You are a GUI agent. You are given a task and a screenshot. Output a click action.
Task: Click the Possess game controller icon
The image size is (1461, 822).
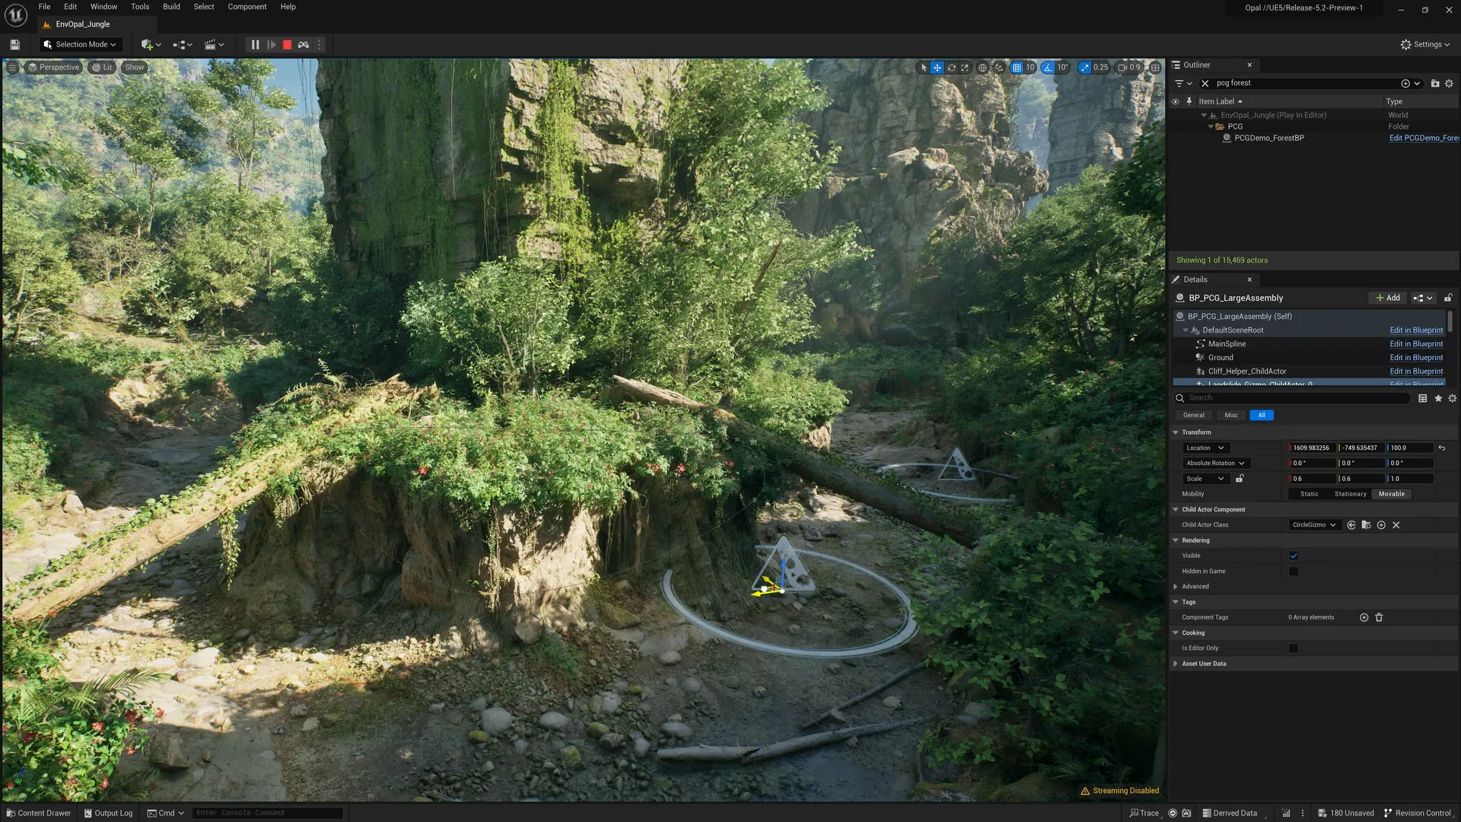click(303, 44)
